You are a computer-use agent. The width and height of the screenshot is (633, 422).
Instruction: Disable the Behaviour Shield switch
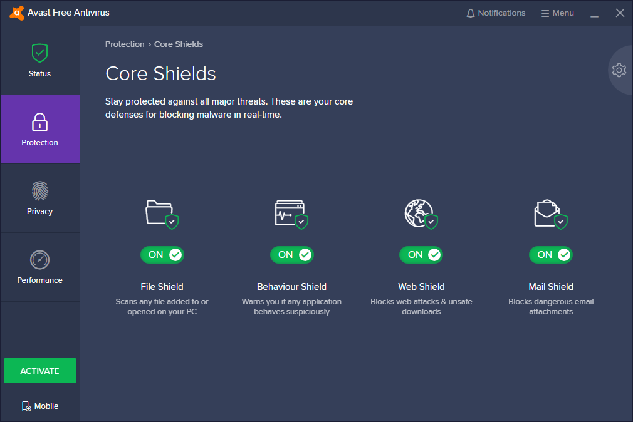click(x=292, y=255)
